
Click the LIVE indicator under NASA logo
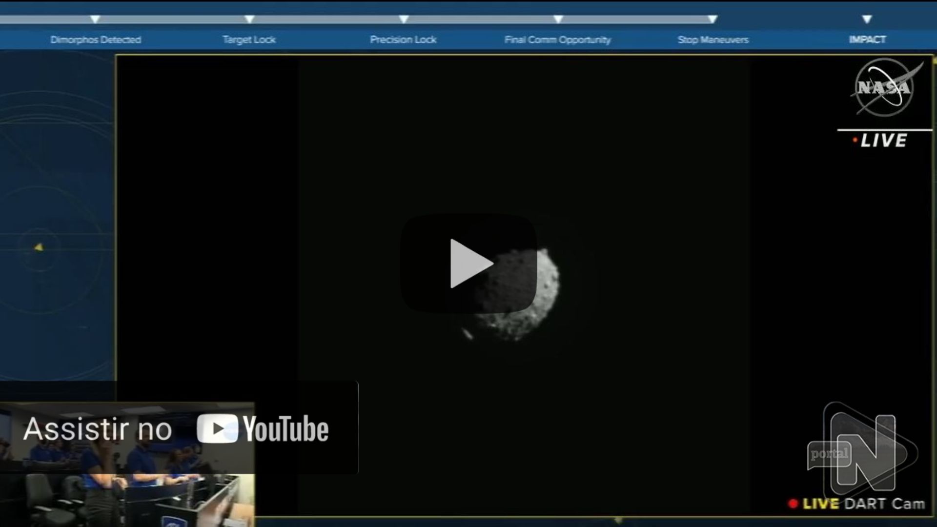tap(883, 141)
